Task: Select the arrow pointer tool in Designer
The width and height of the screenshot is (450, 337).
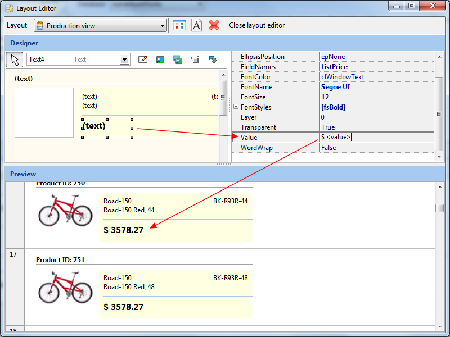Action: tap(15, 60)
